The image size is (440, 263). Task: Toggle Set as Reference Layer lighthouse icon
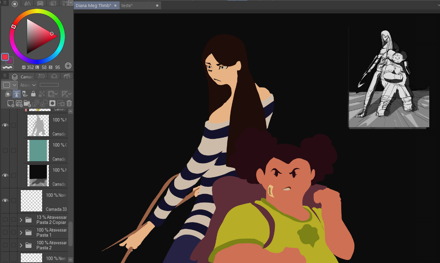point(16,94)
